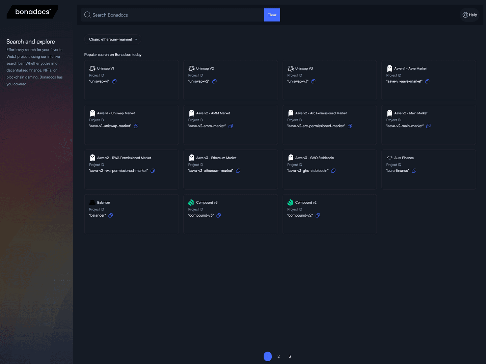Image resolution: width=486 pixels, height=364 pixels.
Task: Copy the uniswap-v1 project ID
Action: (114, 81)
